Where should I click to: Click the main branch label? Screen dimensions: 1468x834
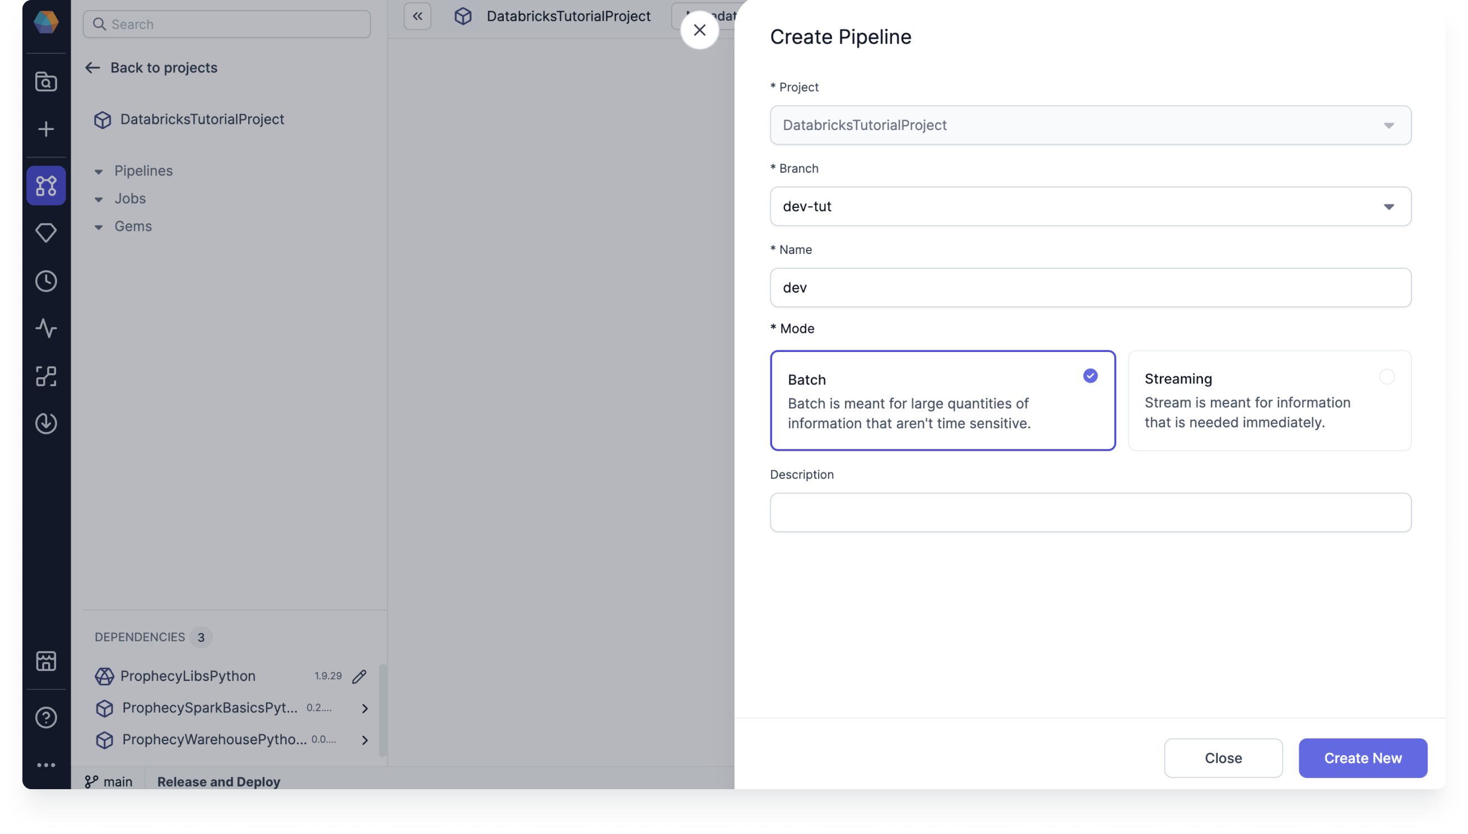pos(118,781)
